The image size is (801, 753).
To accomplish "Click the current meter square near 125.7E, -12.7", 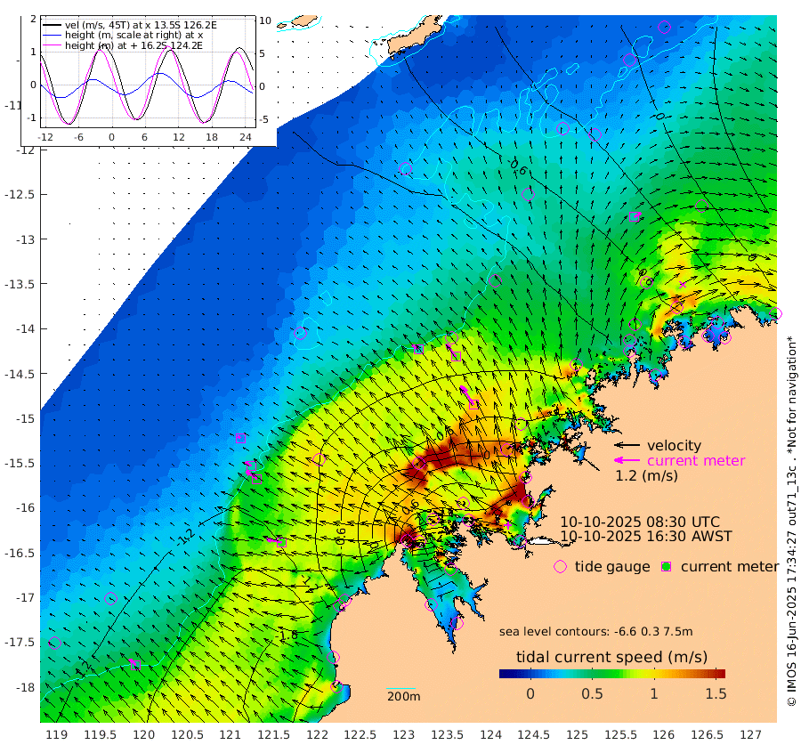I will click(x=634, y=216).
